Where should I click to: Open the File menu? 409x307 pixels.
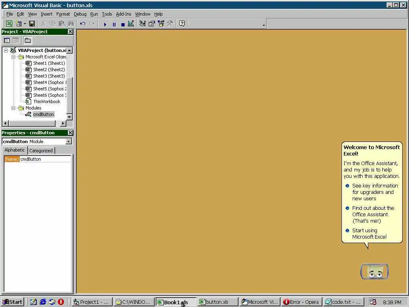pyautogui.click(x=10, y=14)
